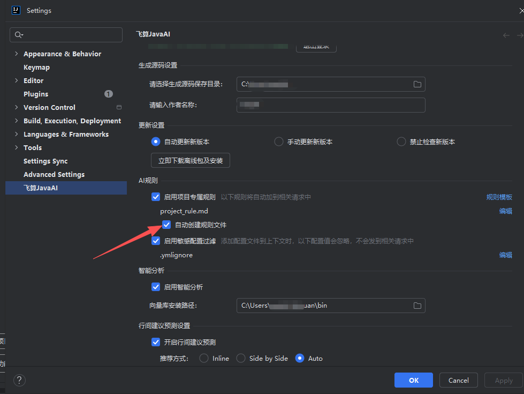Click 编辑 link for project_rule.md
This screenshot has height=394, width=524.
pos(506,211)
